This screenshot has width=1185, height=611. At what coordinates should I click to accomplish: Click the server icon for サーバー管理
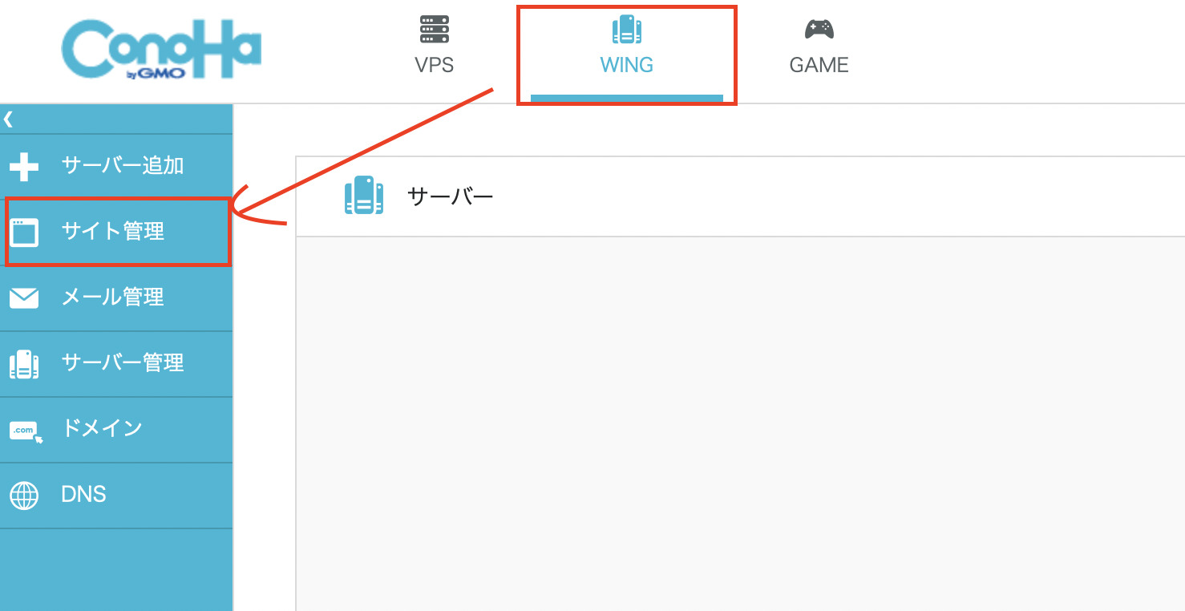[24, 364]
